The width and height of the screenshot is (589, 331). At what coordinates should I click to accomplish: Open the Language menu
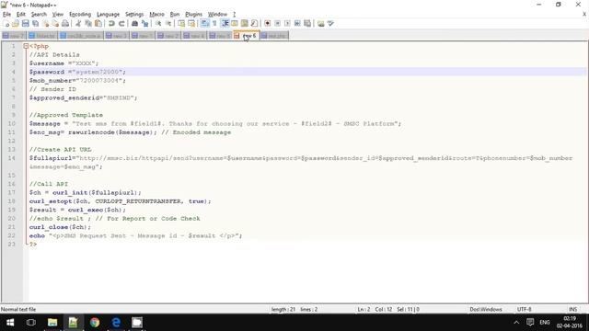coord(108,15)
